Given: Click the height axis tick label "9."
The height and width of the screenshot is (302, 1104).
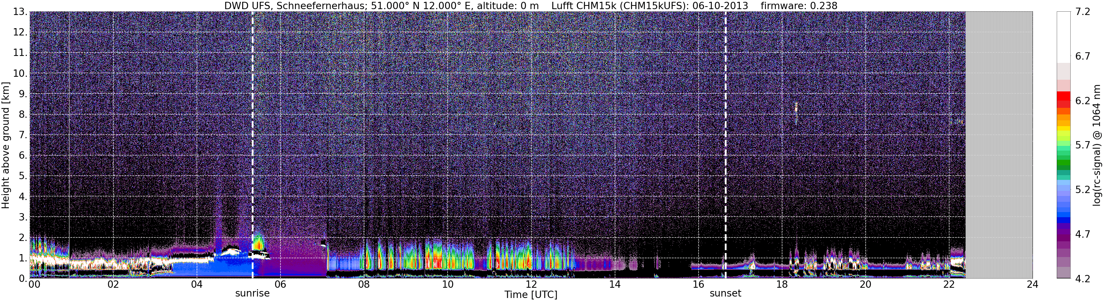Looking at the screenshot, I should tap(23, 94).
